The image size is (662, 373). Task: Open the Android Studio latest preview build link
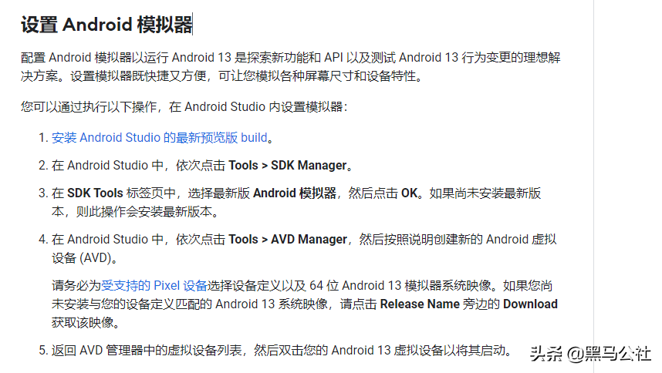click(159, 137)
